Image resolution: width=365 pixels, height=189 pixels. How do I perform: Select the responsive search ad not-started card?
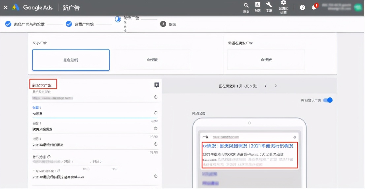pos(266,60)
